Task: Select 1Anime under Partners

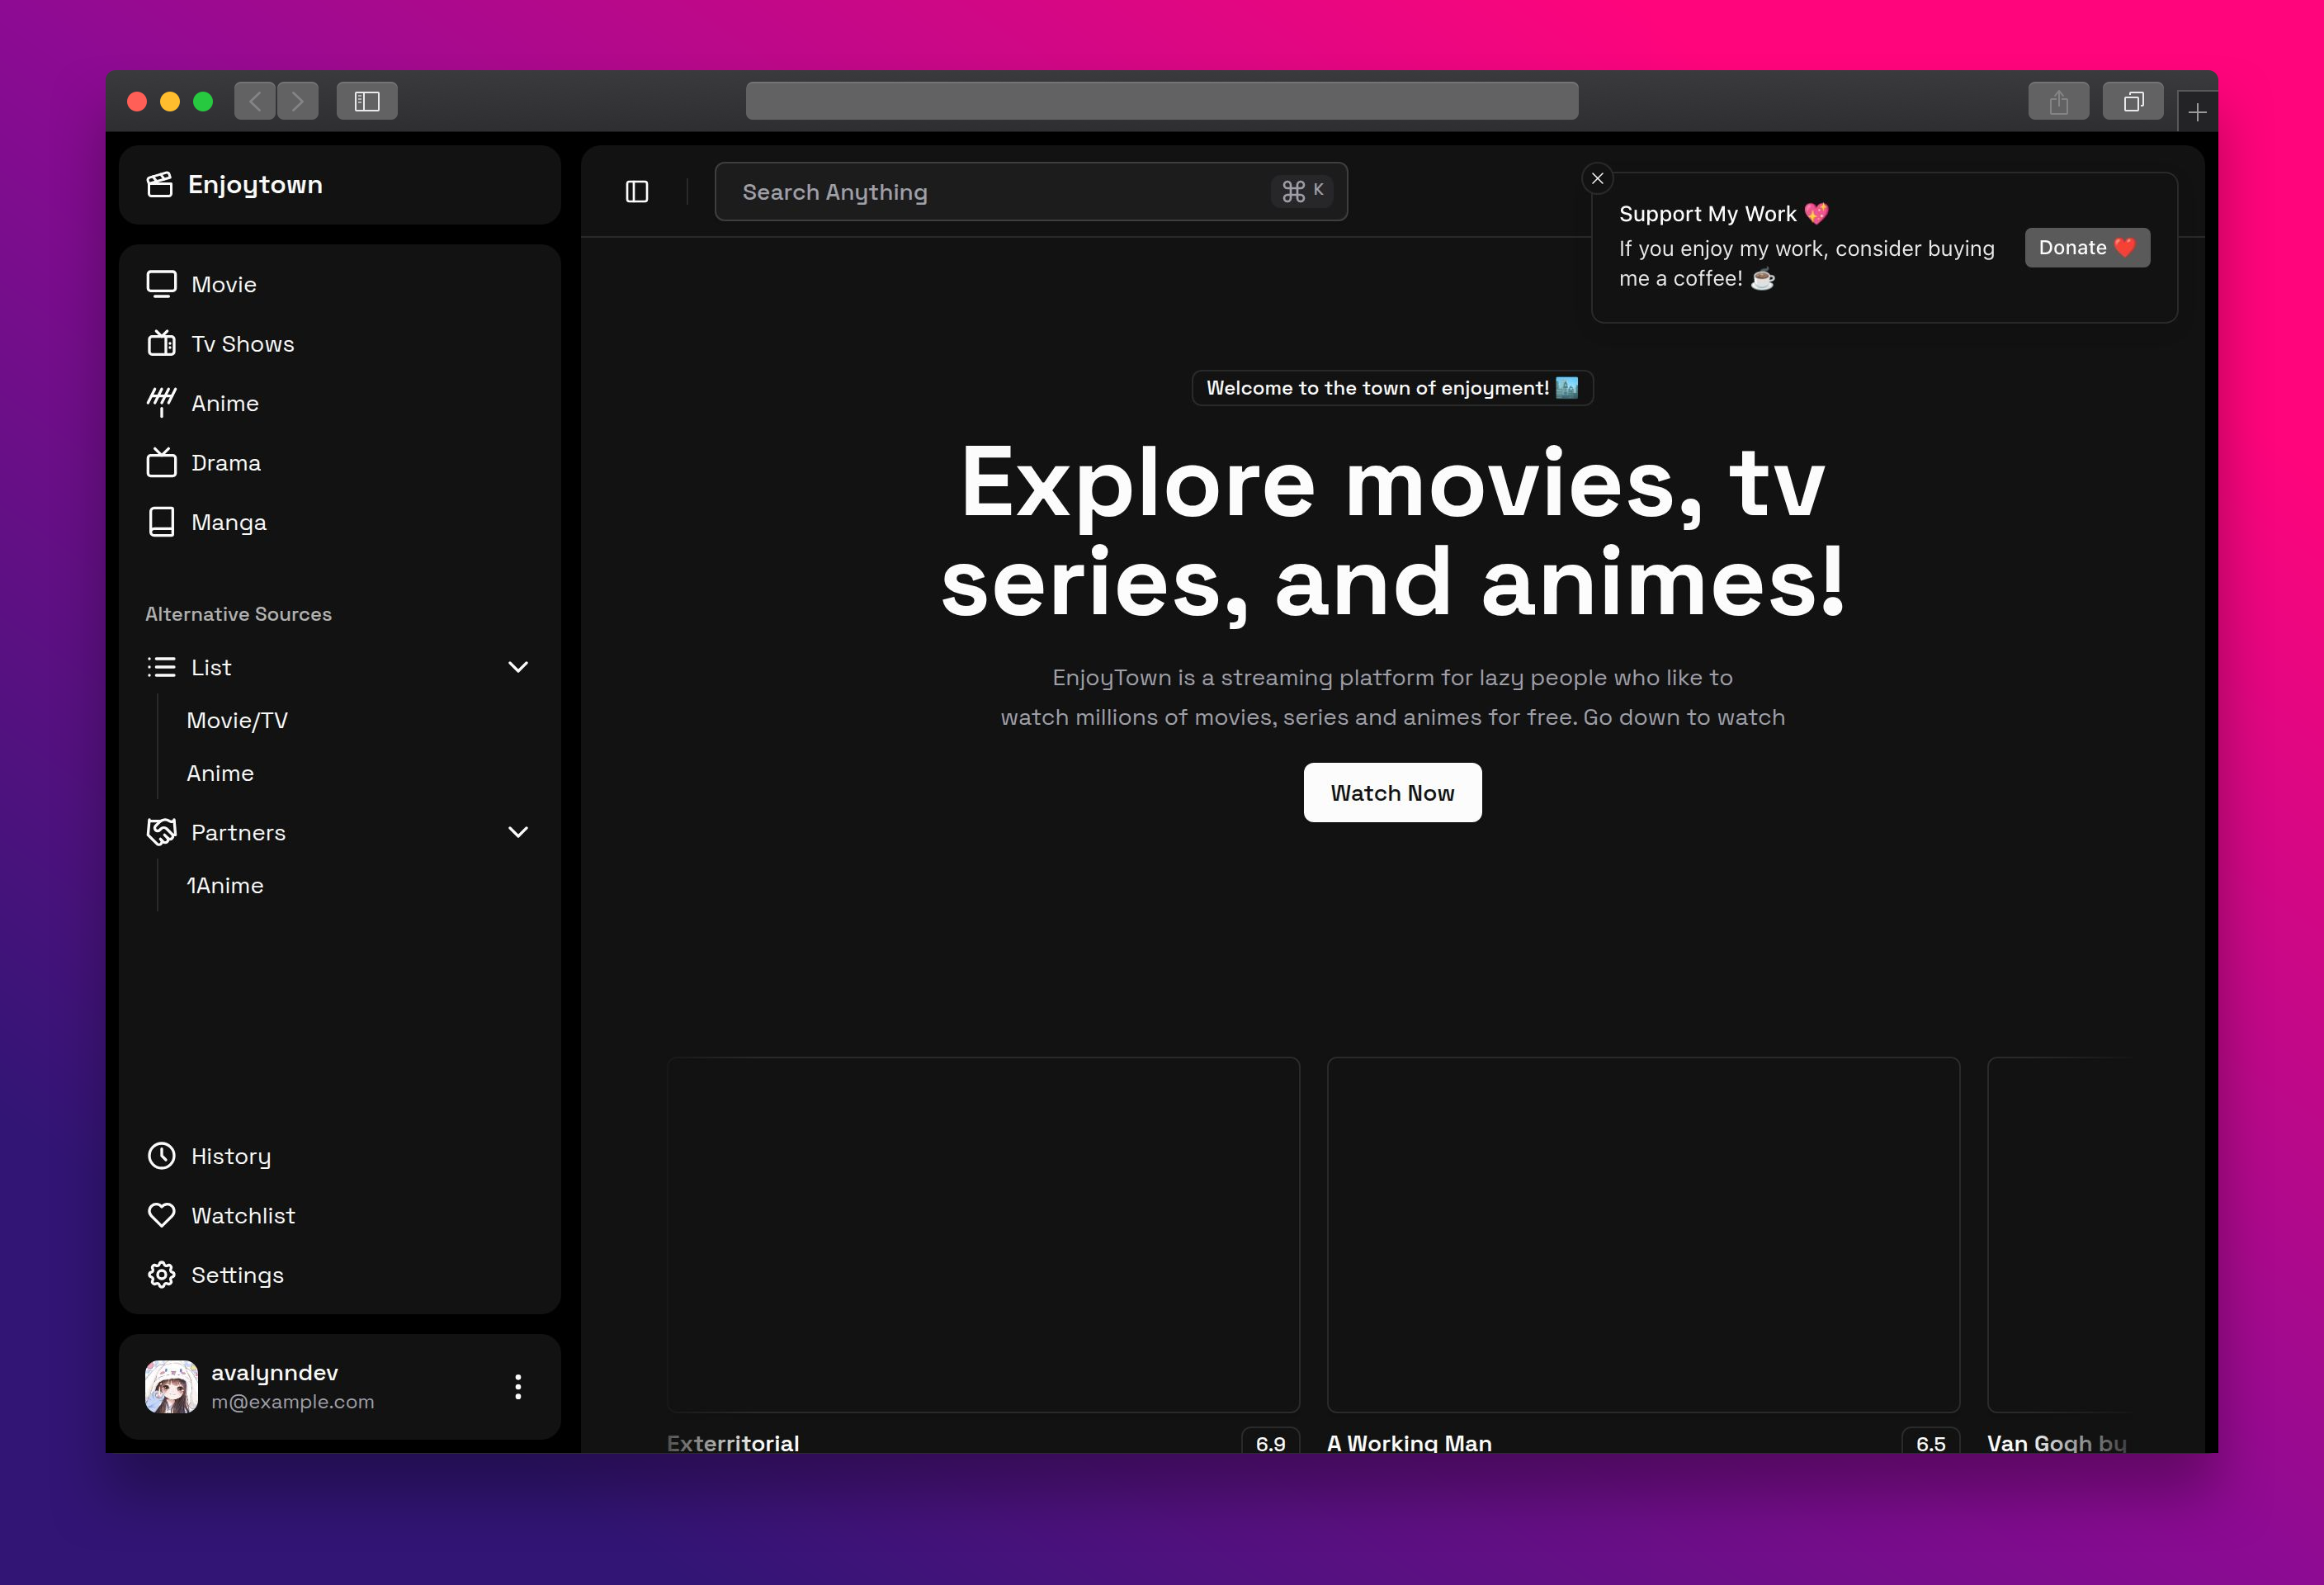Action: pos(225,886)
